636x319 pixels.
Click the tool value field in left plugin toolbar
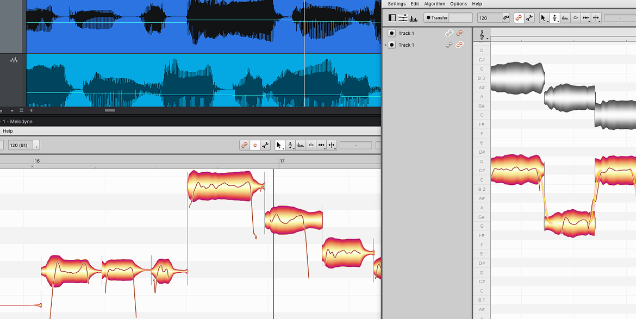click(356, 145)
